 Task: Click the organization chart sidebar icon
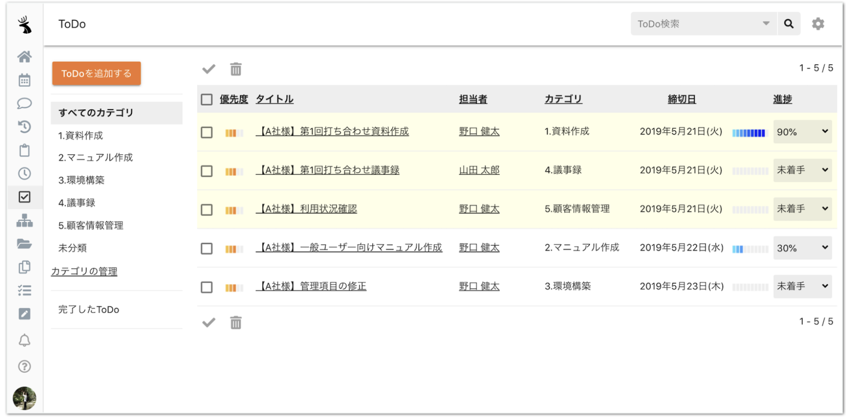(24, 220)
